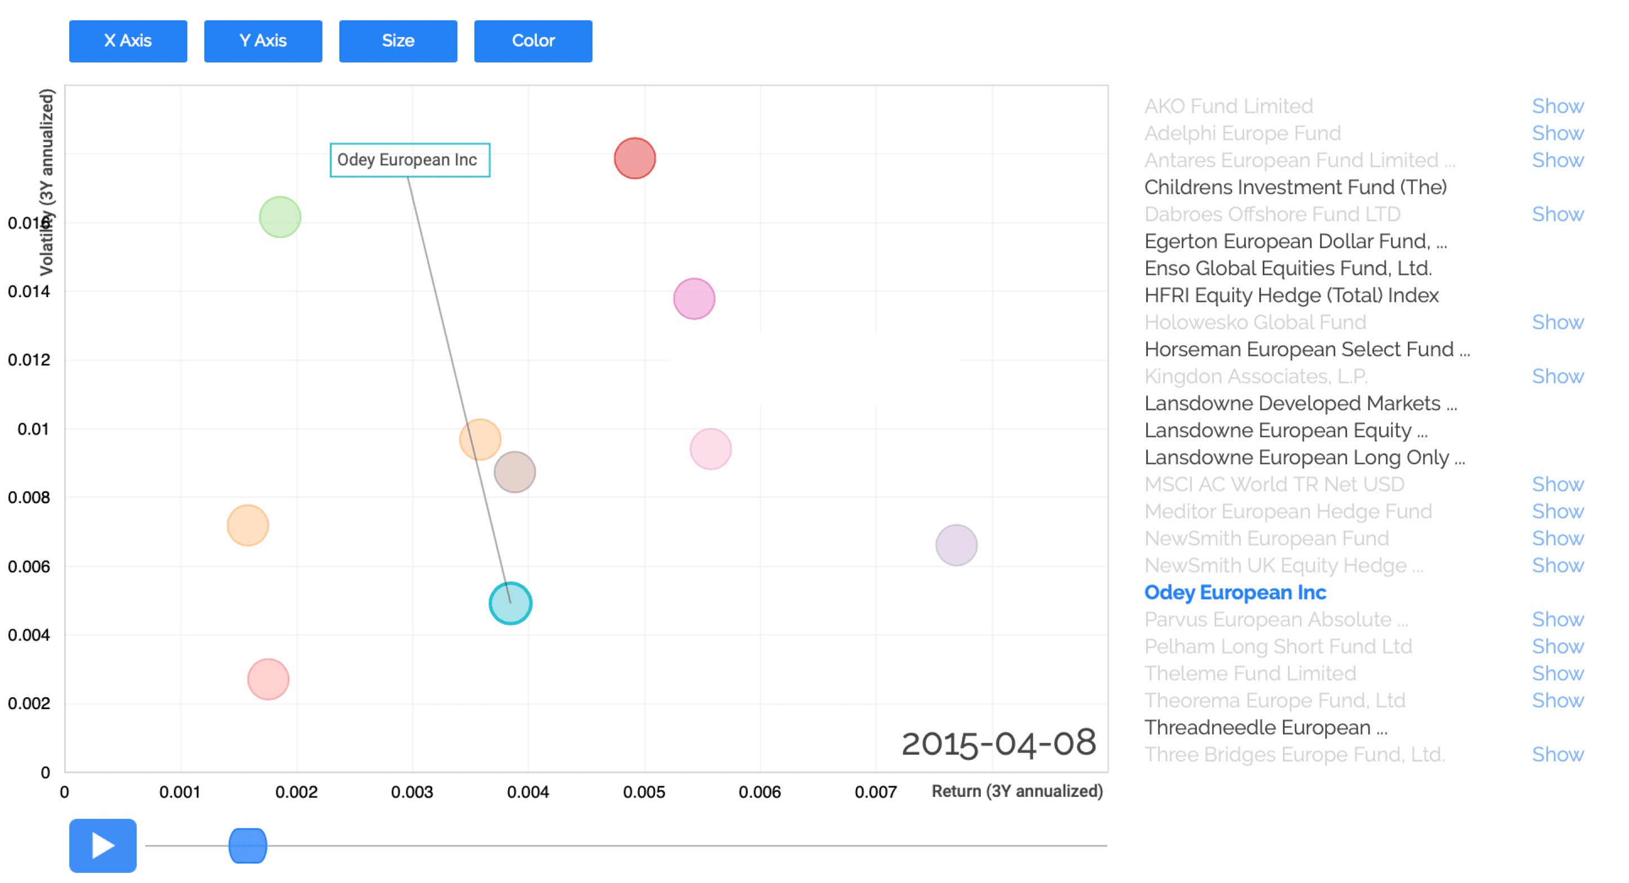Click the bold Odey European Inc list entry
1629x883 pixels.
(1235, 593)
